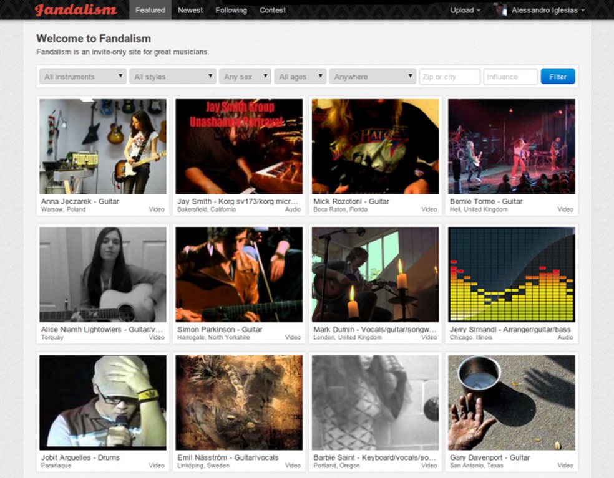Click the Linköping, Sweden location text

coord(203,466)
